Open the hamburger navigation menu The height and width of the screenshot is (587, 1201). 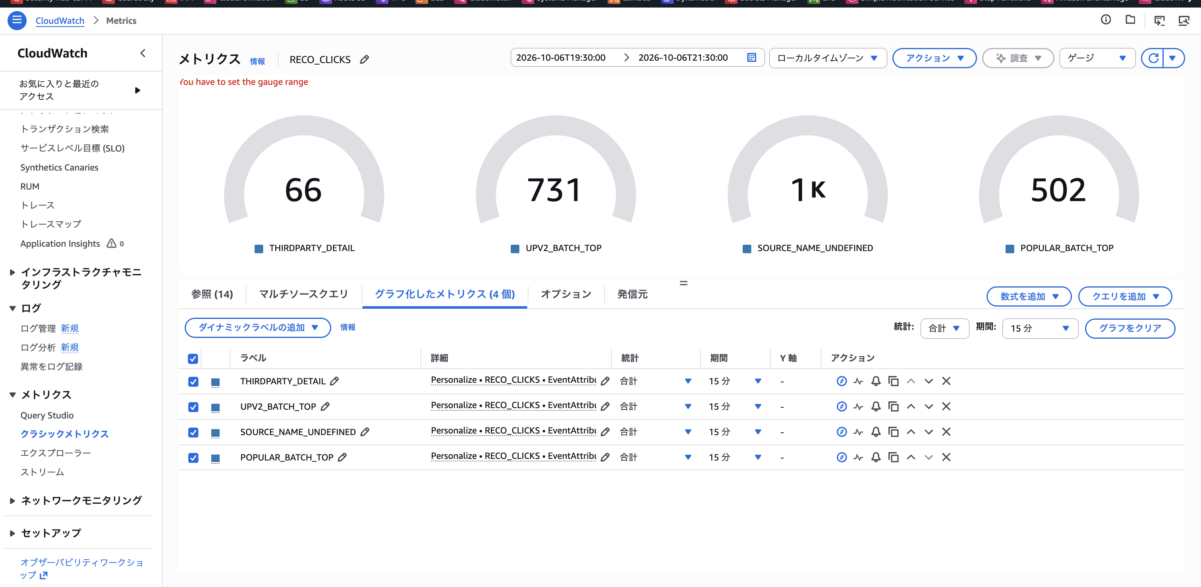pyautogui.click(x=17, y=21)
